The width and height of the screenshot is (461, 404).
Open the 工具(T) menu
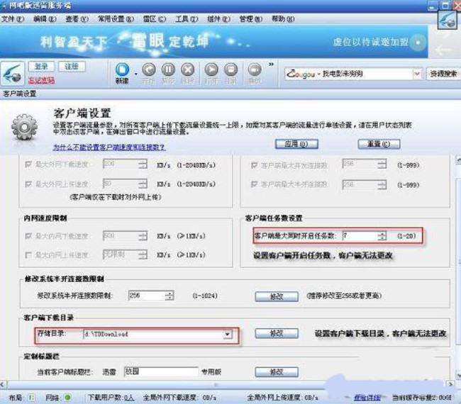tap(187, 19)
